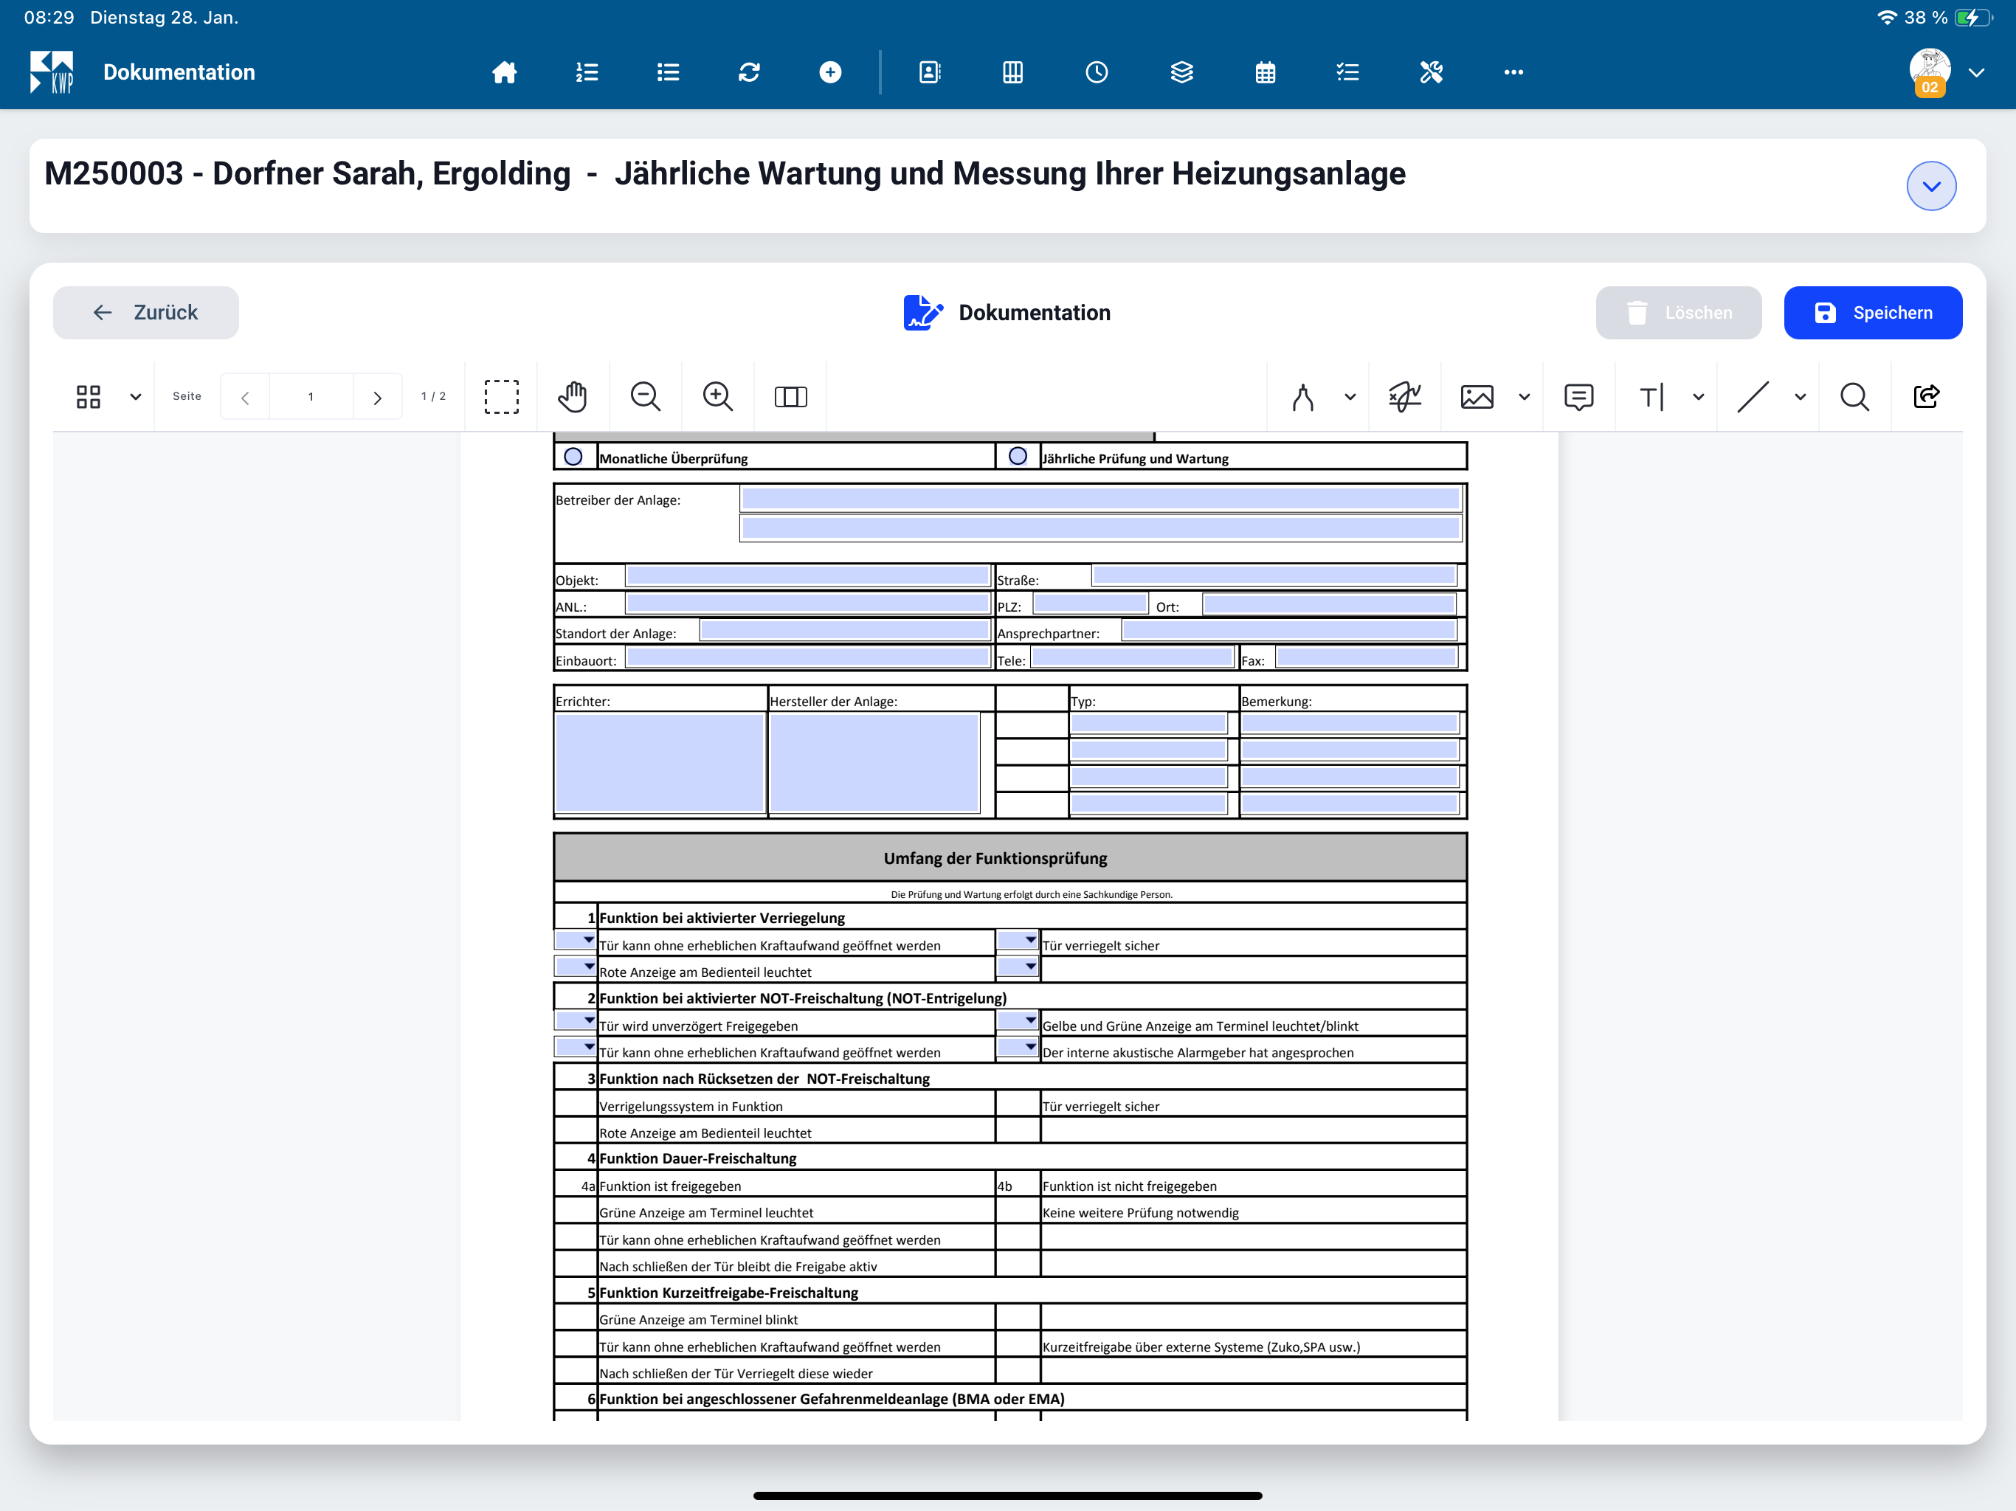Open the more options menu (three dots)
This screenshot has width=2016, height=1511.
[1513, 72]
